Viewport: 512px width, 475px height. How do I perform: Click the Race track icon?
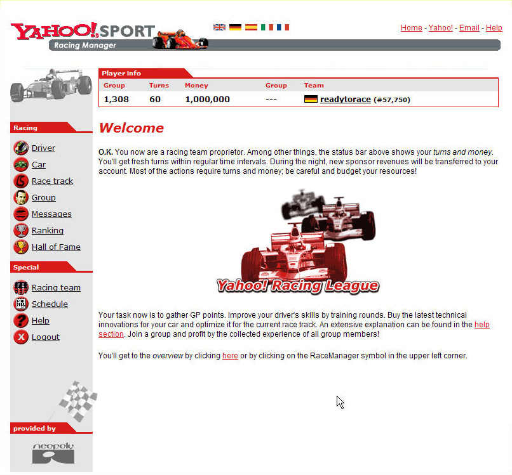[21, 181]
